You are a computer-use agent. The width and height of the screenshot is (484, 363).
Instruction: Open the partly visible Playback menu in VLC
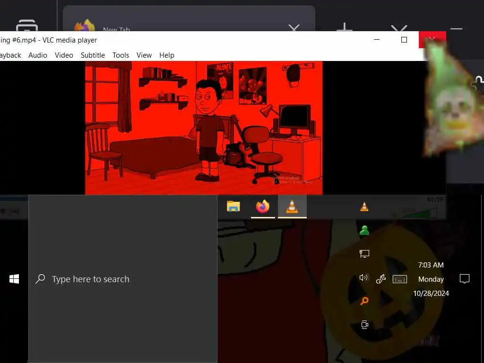(x=10, y=55)
